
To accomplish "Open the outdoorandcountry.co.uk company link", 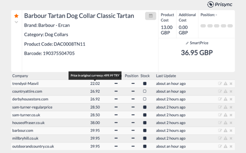I will [x=33, y=146].
